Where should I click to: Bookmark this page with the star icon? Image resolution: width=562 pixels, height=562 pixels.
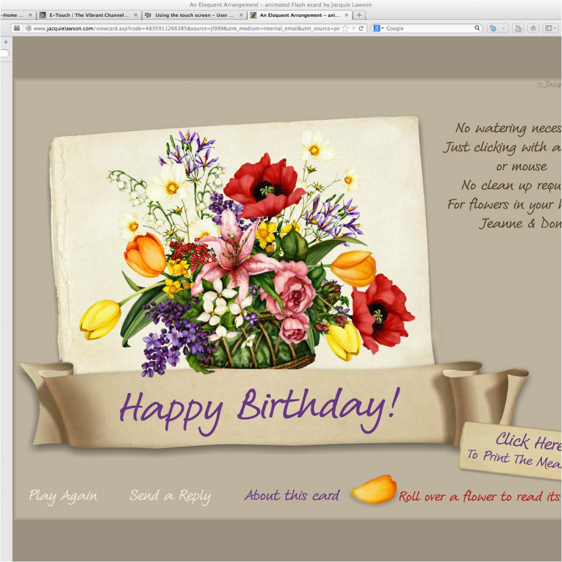[346, 29]
